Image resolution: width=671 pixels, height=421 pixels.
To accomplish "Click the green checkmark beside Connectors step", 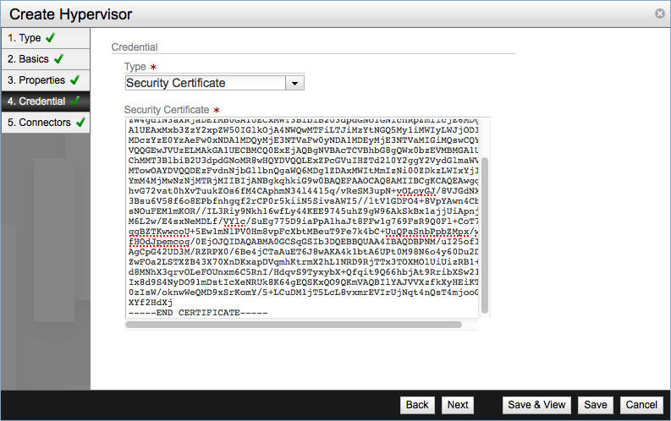I will point(80,123).
